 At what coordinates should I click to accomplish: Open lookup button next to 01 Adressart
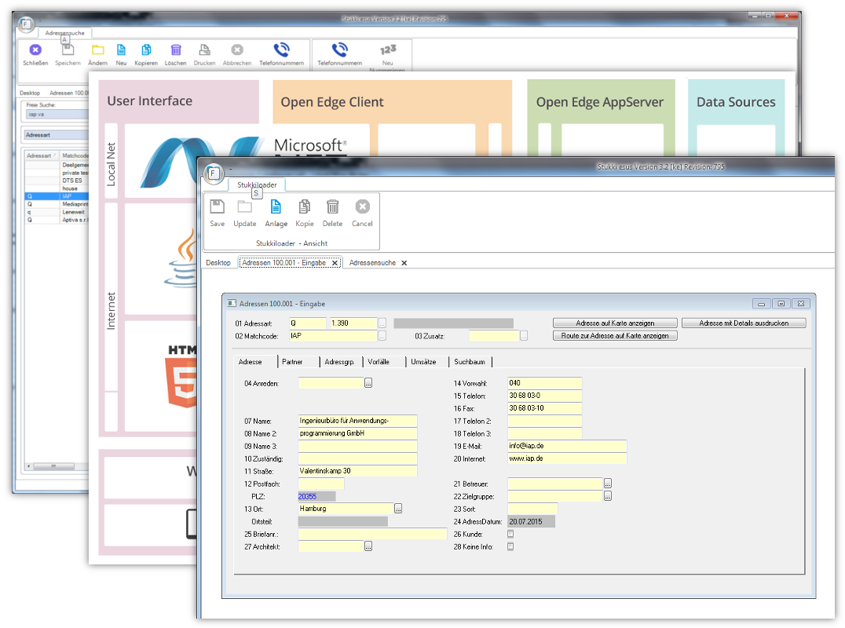382,323
